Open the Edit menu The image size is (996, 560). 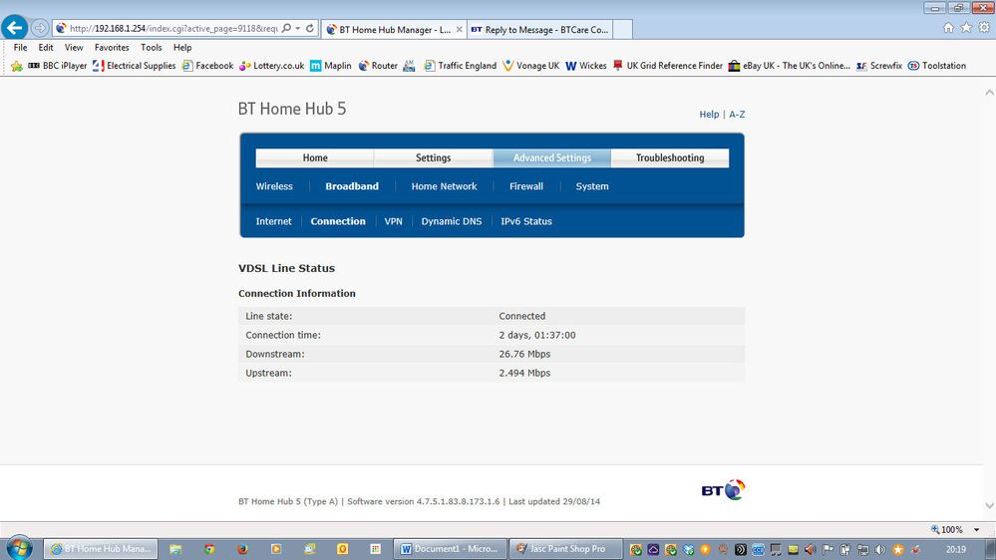46,48
